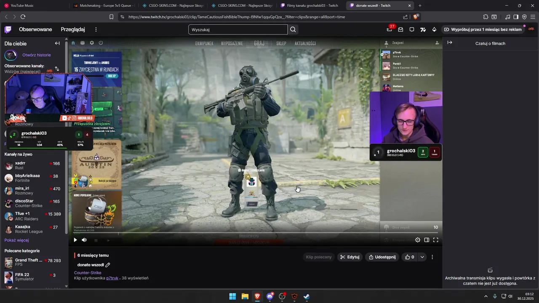Open bbyArielkaaa Fortnite live channel

click(x=34, y=178)
